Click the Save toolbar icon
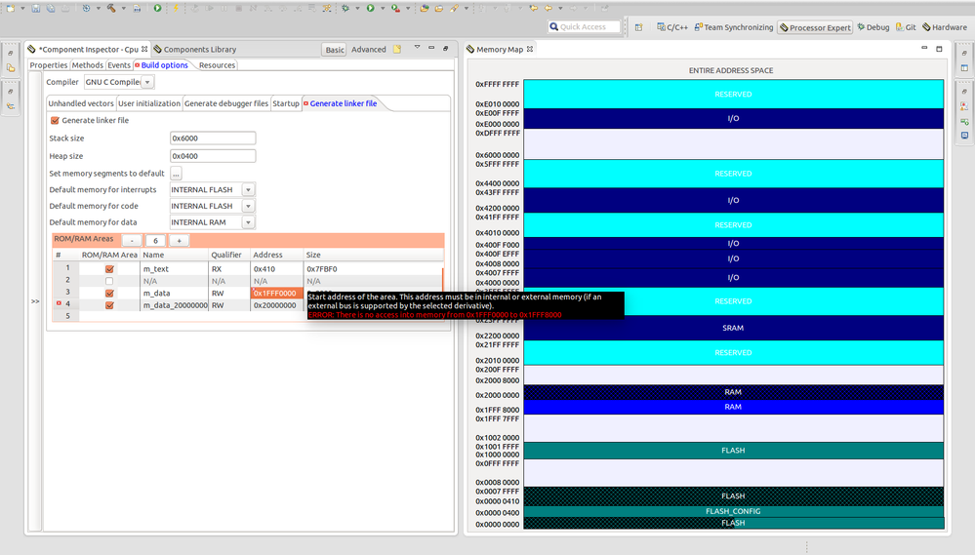The width and height of the screenshot is (975, 555). pos(35,8)
